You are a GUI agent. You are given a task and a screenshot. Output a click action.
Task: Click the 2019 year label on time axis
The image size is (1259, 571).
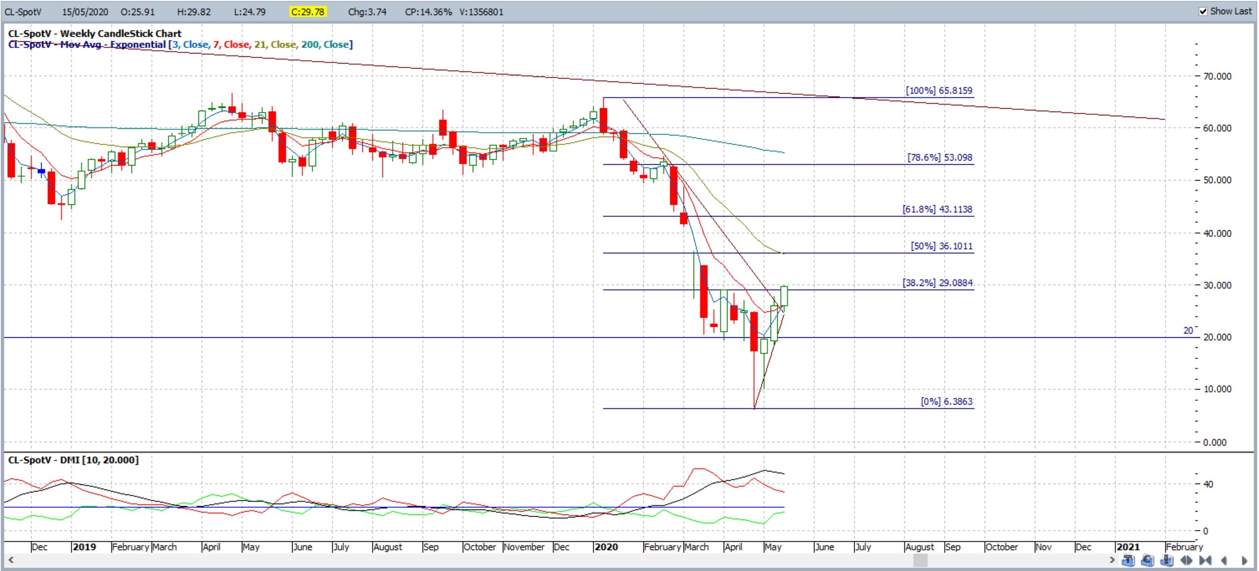(84, 547)
